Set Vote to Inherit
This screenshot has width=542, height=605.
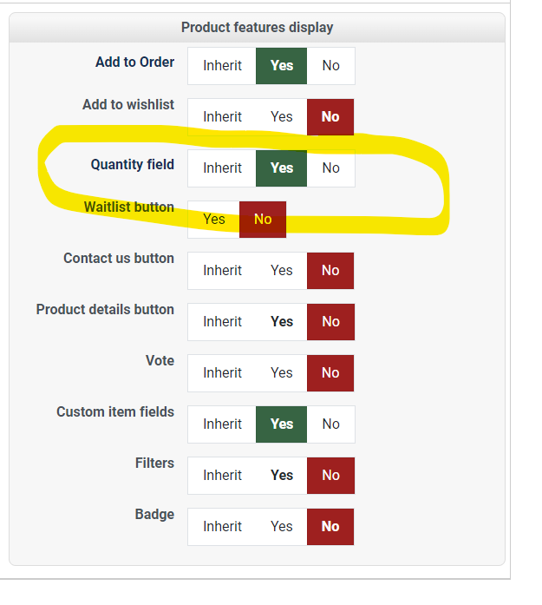tap(222, 373)
